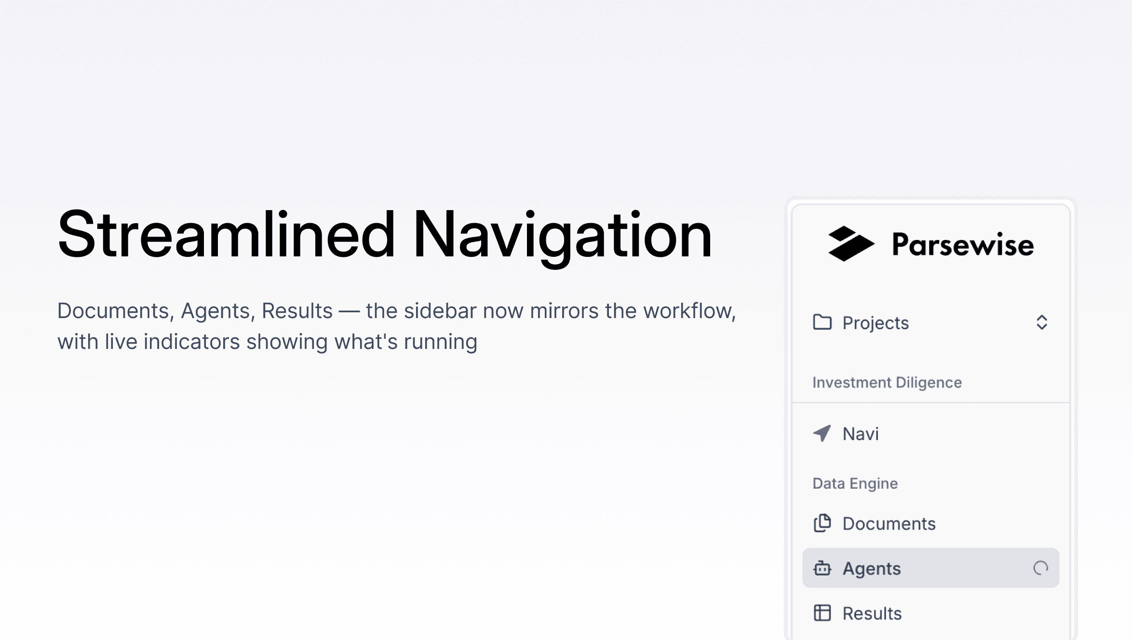Click the Results table grid icon

click(822, 613)
